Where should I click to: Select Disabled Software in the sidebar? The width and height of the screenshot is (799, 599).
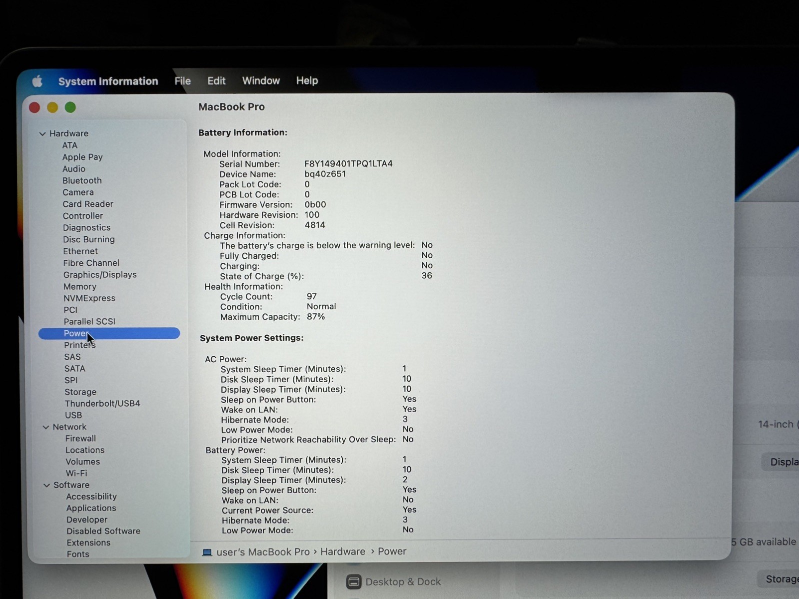coord(103,531)
